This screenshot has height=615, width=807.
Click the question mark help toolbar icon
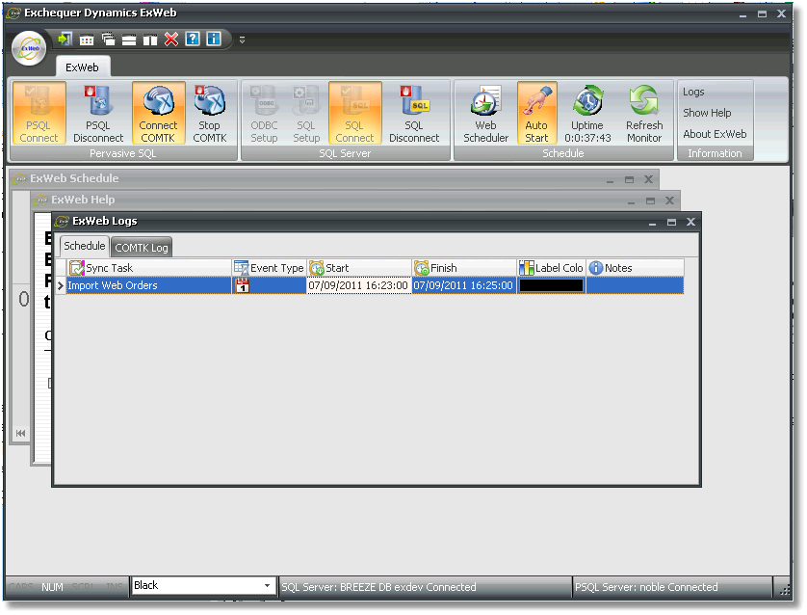click(193, 40)
